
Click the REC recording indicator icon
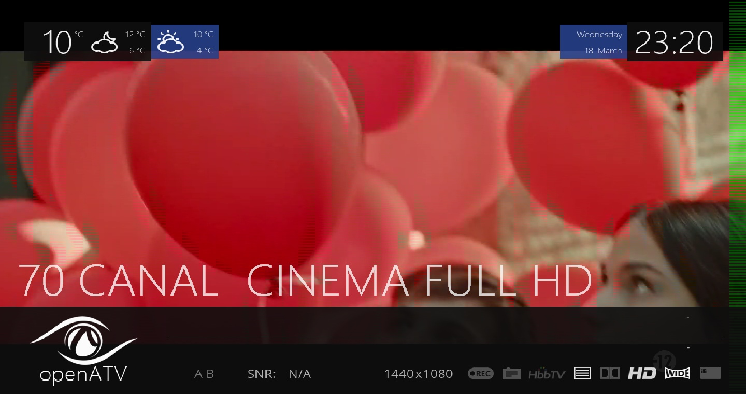(x=480, y=373)
